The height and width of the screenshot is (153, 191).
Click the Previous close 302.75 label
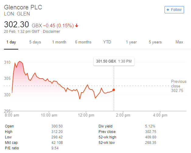(179, 86)
